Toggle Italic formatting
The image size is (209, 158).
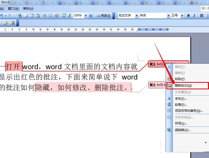[194, 16]
